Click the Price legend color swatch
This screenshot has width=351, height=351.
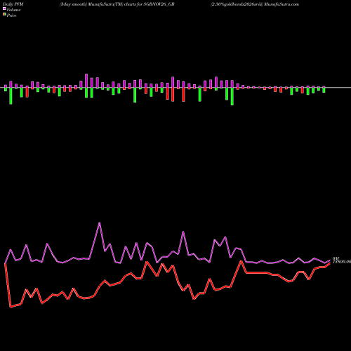[4, 14]
